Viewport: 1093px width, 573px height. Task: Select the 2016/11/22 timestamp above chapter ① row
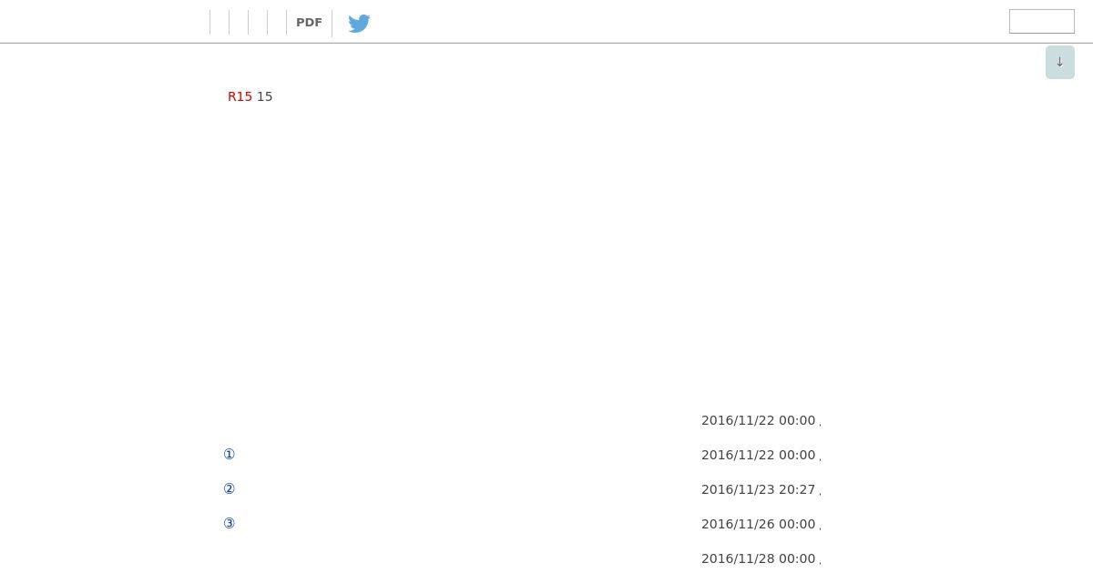click(758, 420)
